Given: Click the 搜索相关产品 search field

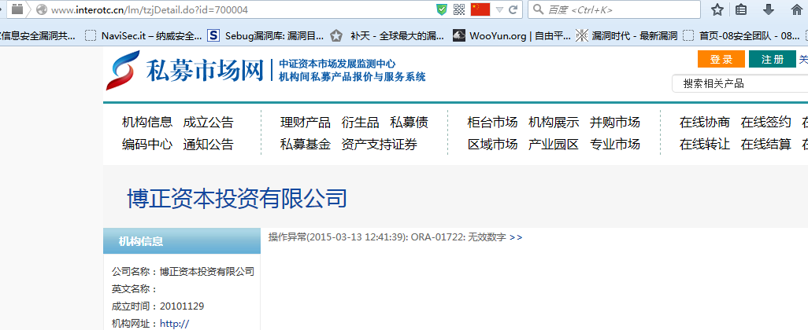Looking at the screenshot, I should [740, 84].
